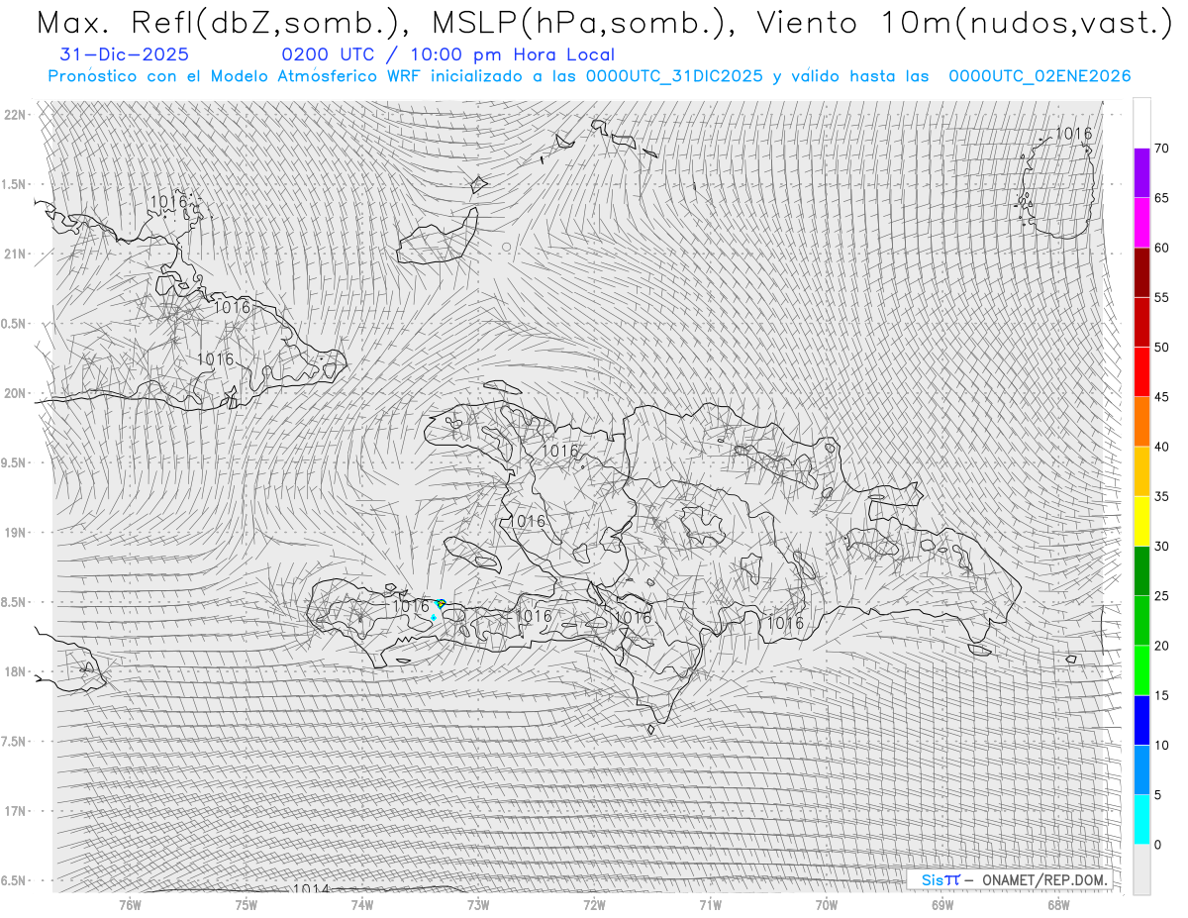Click the '70W' longitude label
Viewport: 1188px width, 918px height.
coord(827,904)
